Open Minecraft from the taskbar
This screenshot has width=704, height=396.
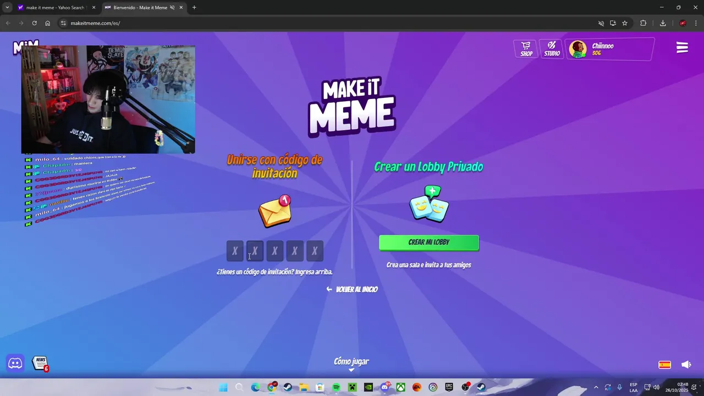(353, 387)
